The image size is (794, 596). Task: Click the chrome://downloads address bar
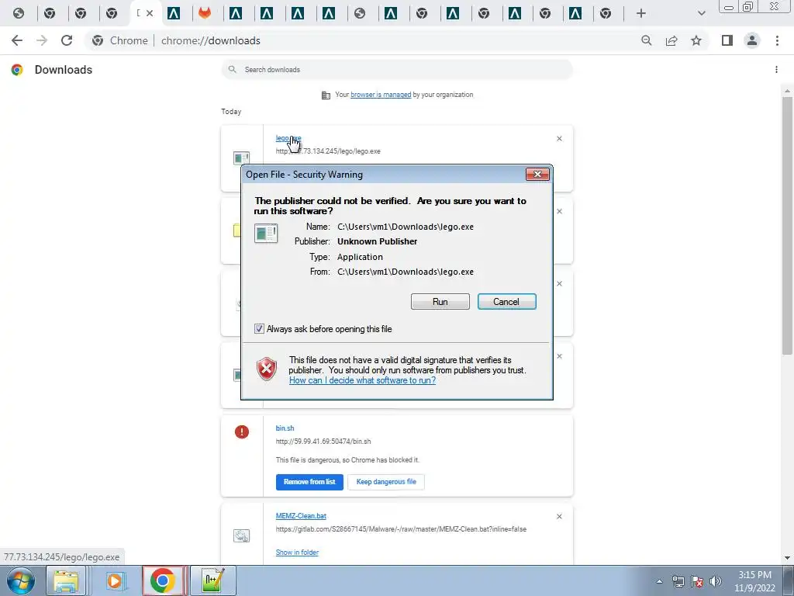click(x=210, y=40)
